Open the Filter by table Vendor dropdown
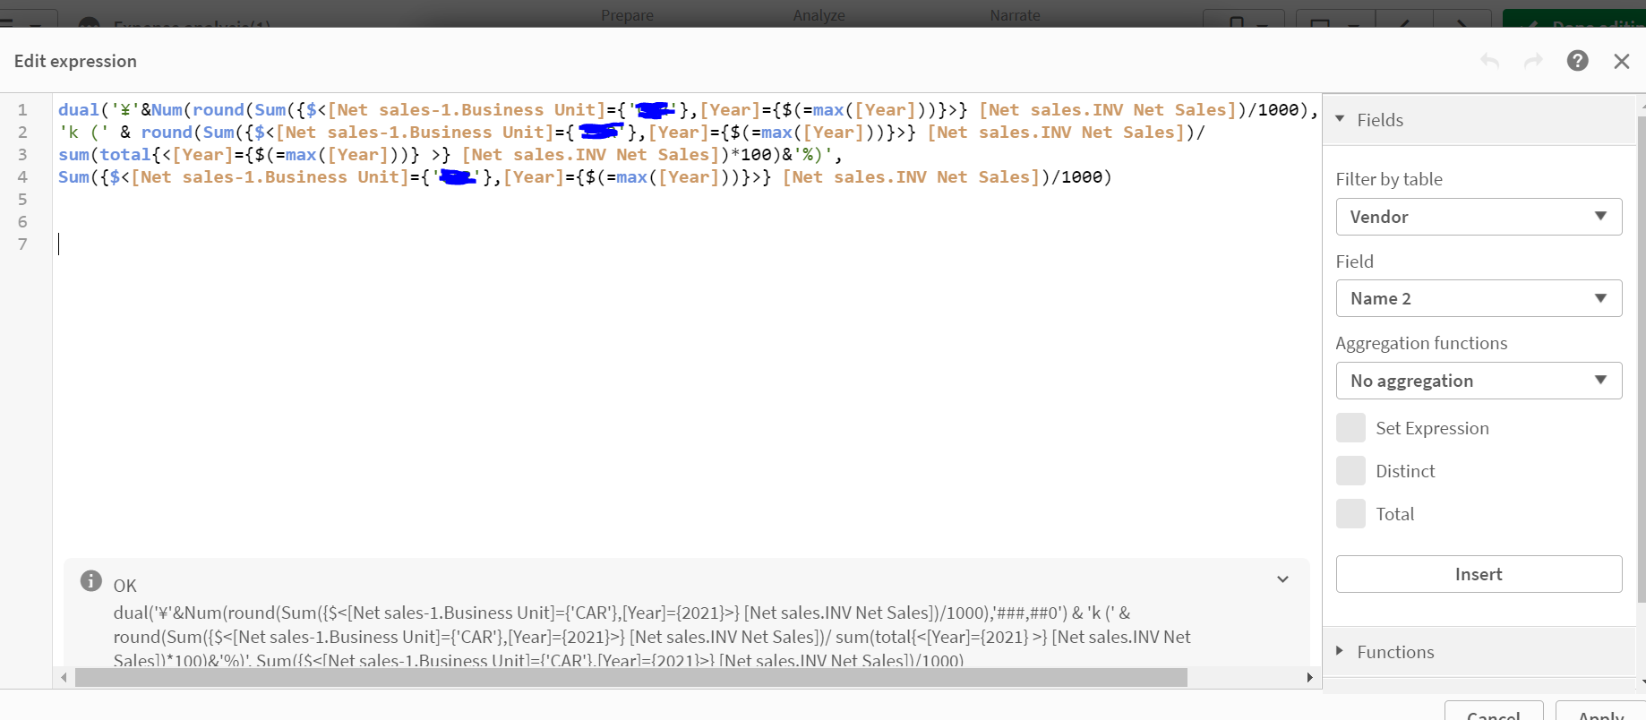Image resolution: width=1646 pixels, height=720 pixels. point(1479,217)
